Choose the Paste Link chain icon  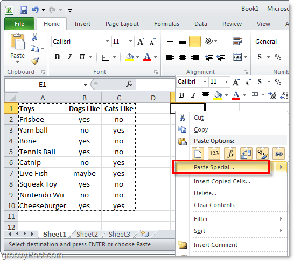click(x=278, y=153)
